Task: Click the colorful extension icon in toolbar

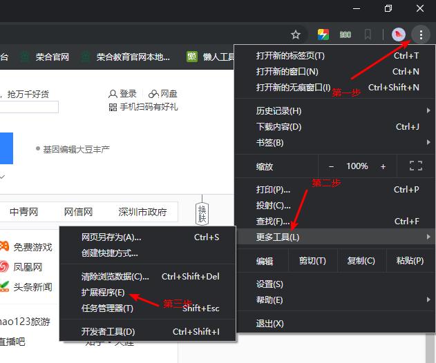Action: 323,35
